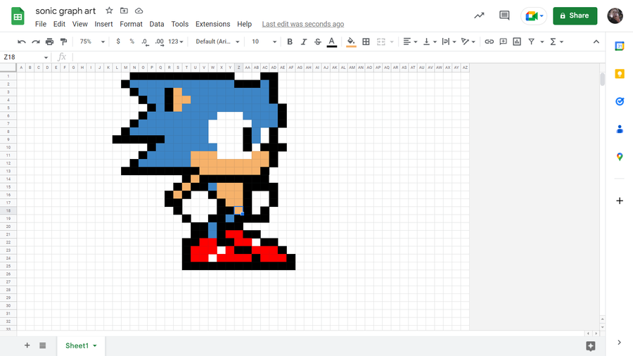The height and width of the screenshot is (356, 633).
Task: Format as percent
Action: (x=132, y=42)
